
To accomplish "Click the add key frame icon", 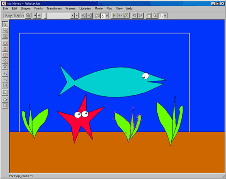I will [x=84, y=15].
